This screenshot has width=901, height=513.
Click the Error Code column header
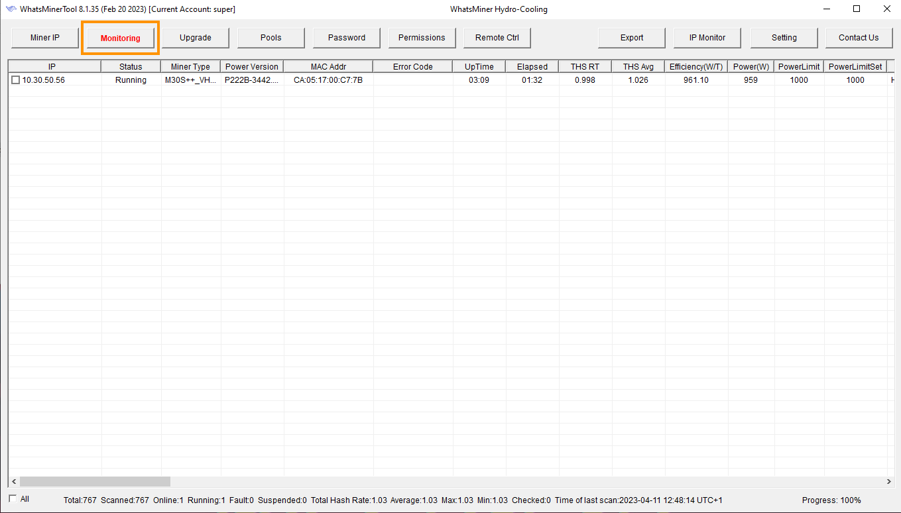pos(412,66)
